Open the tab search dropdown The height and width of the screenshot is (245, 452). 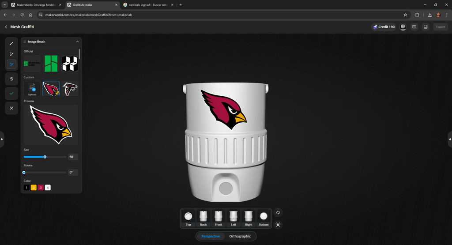[4, 5]
